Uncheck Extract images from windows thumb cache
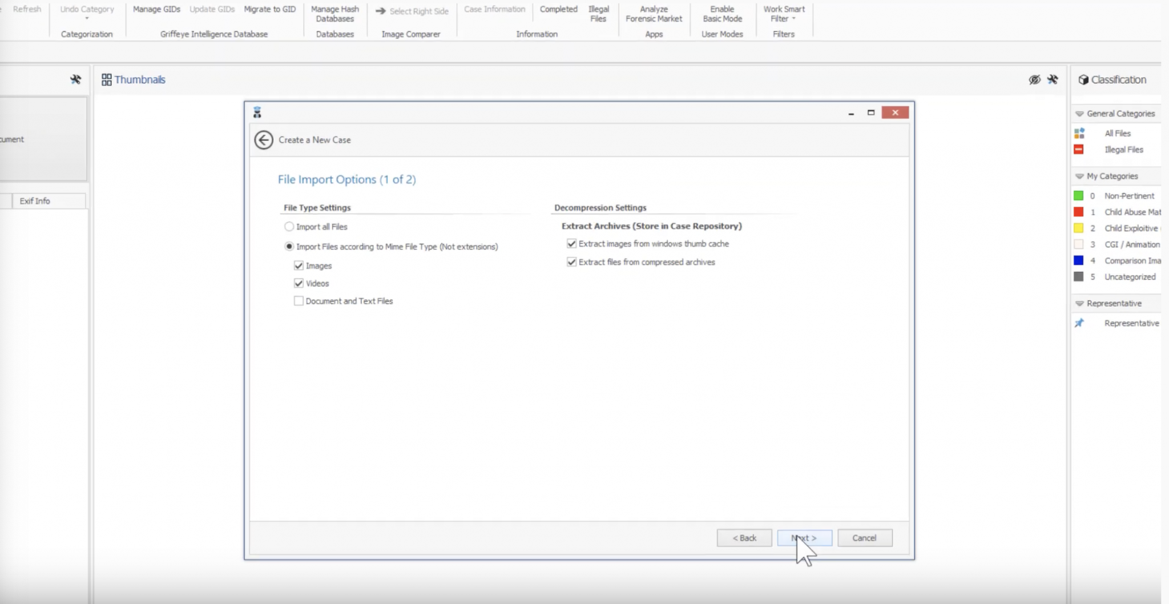The image size is (1169, 604). pos(572,243)
